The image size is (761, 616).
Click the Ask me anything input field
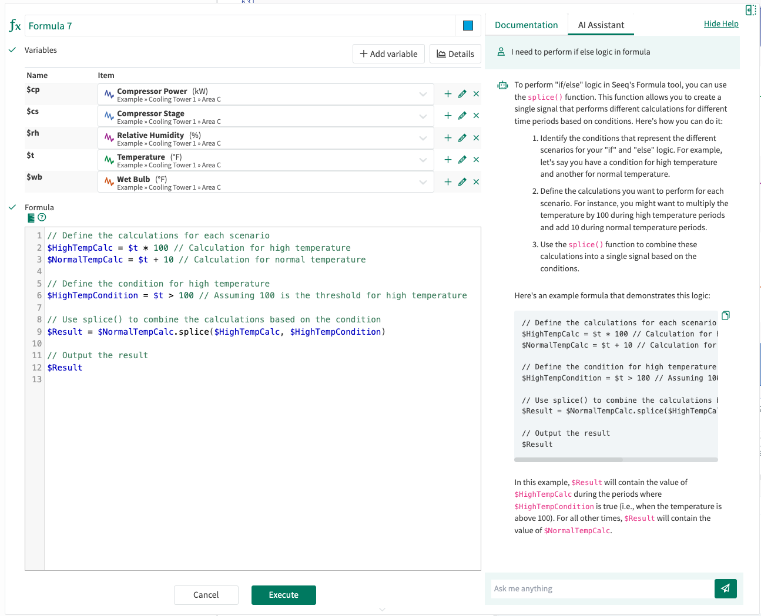point(599,588)
